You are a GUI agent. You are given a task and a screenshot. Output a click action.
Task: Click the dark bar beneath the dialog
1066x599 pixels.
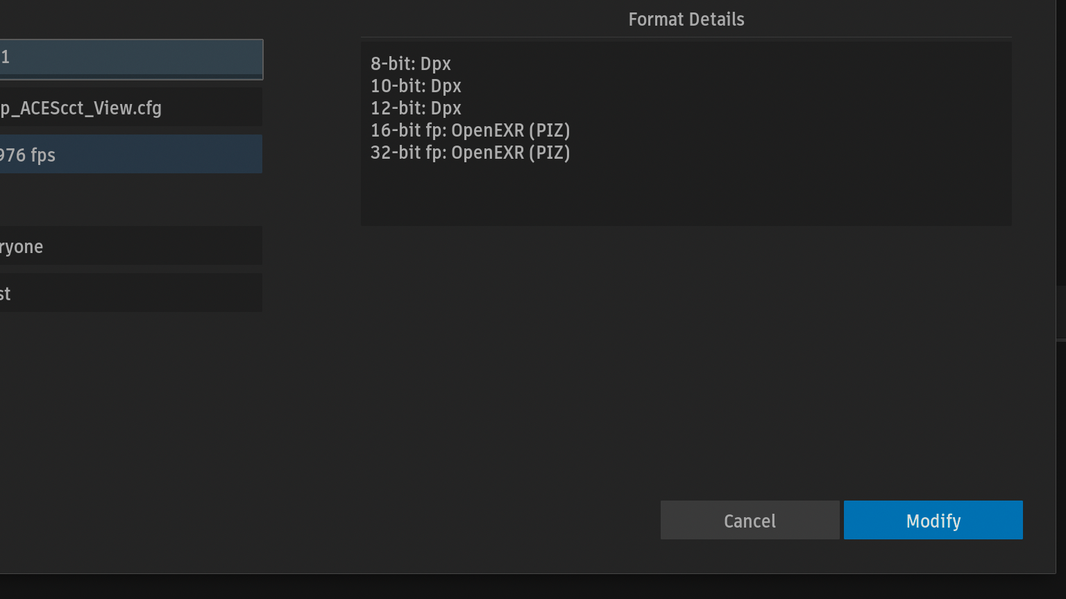tap(533, 587)
